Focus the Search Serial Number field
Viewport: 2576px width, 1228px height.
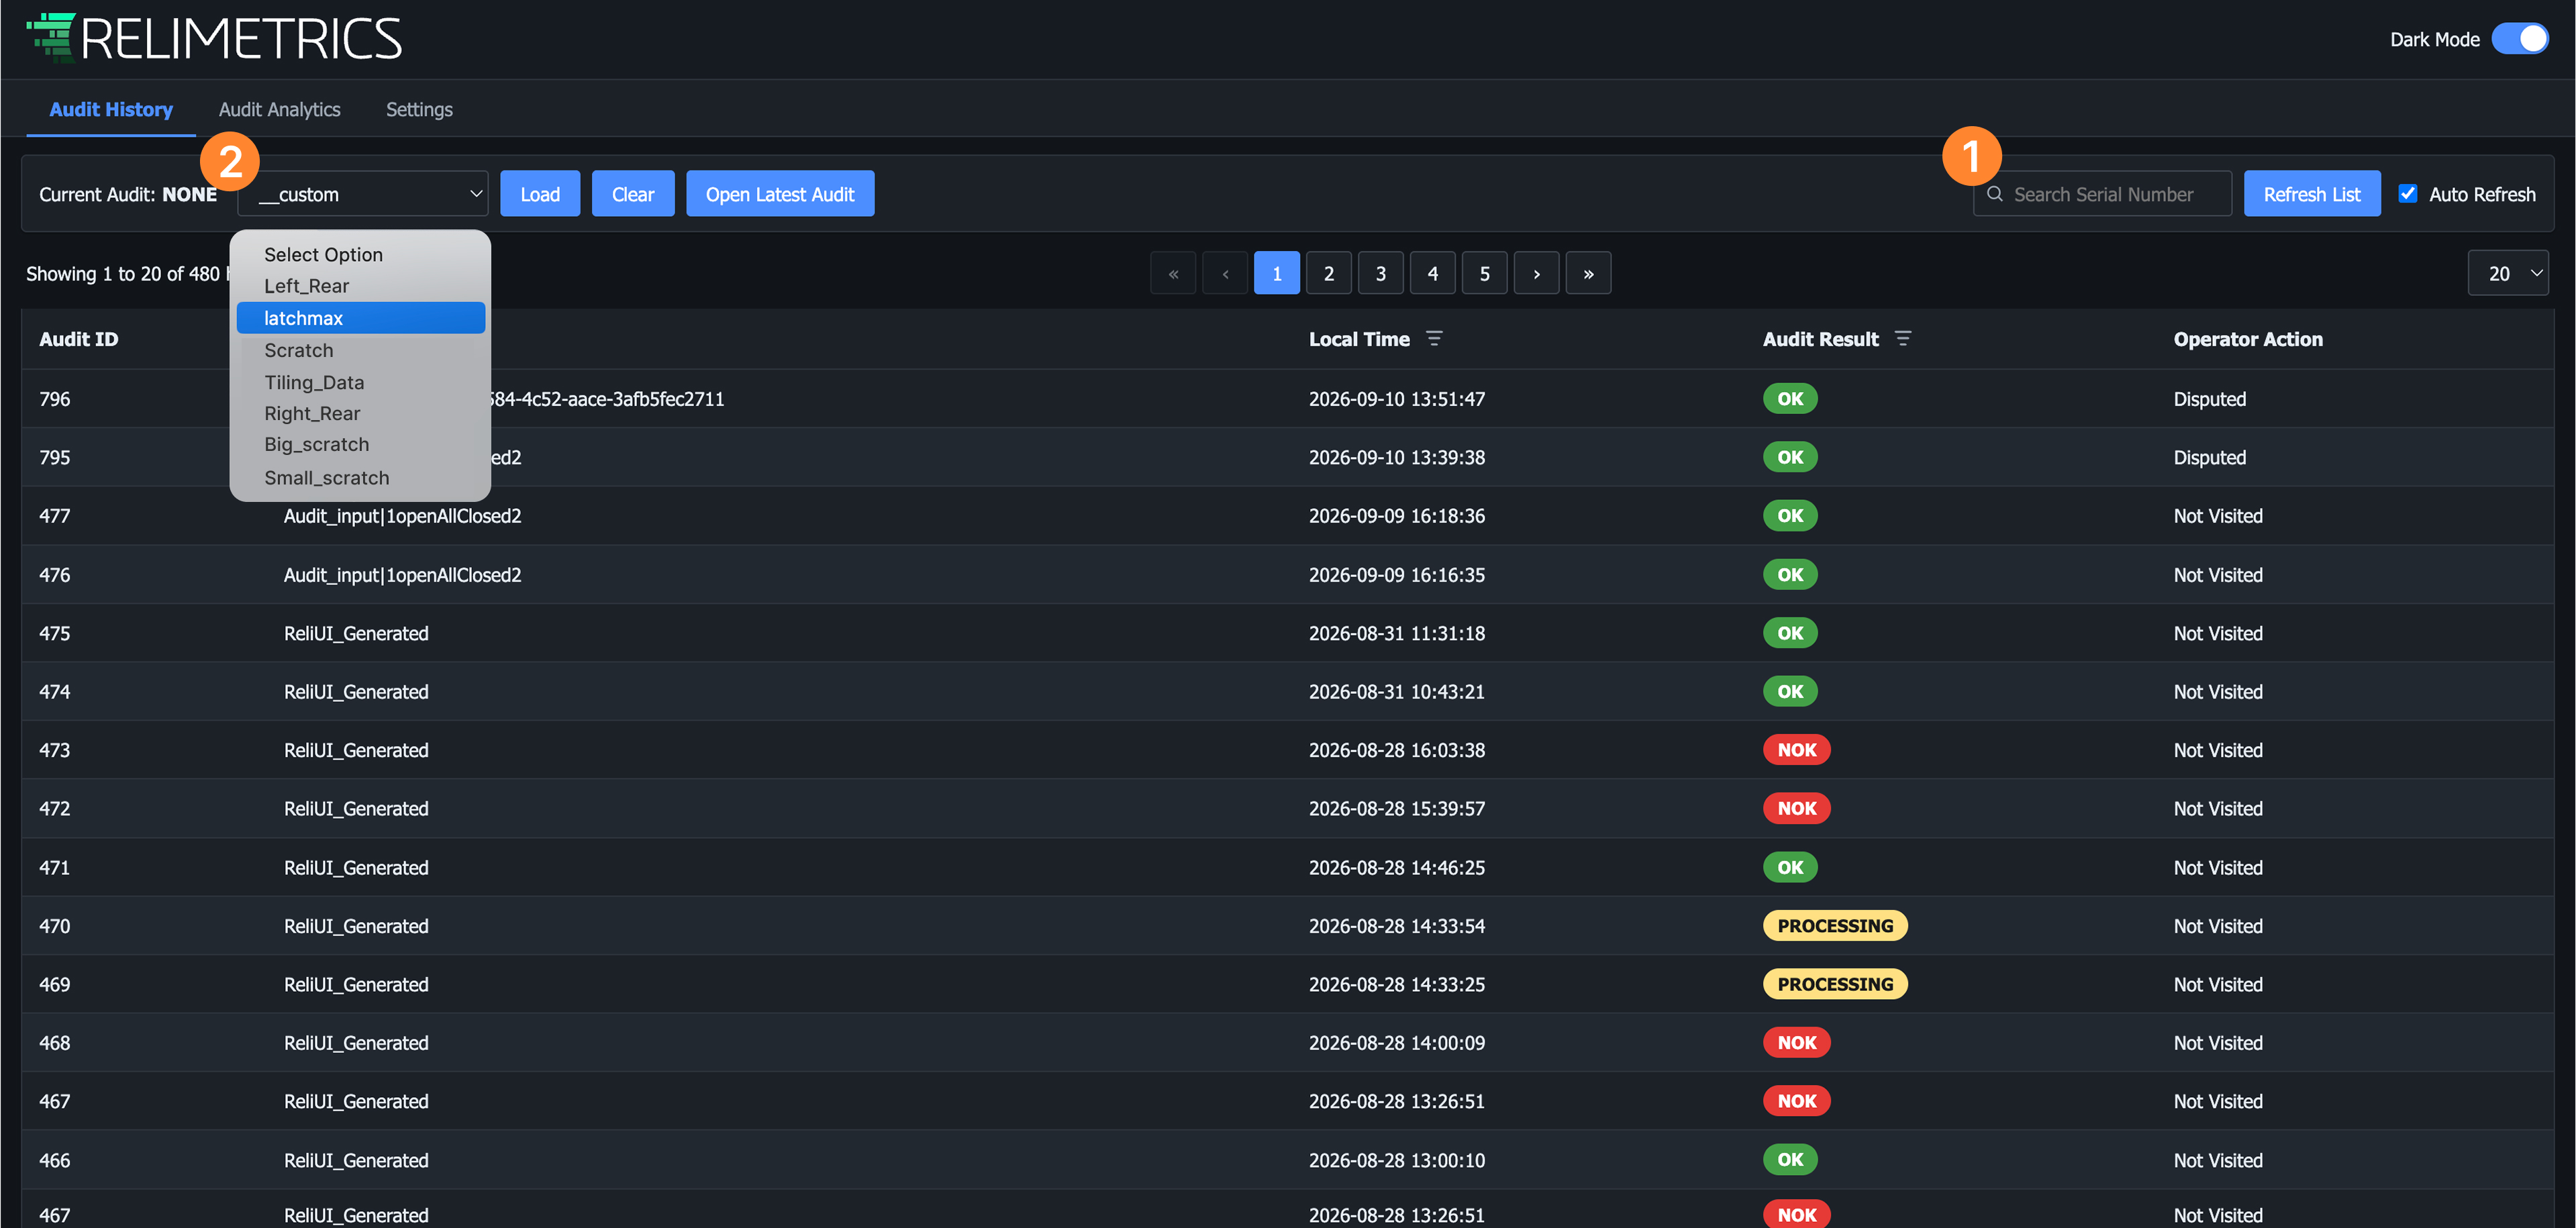[x=2102, y=194]
